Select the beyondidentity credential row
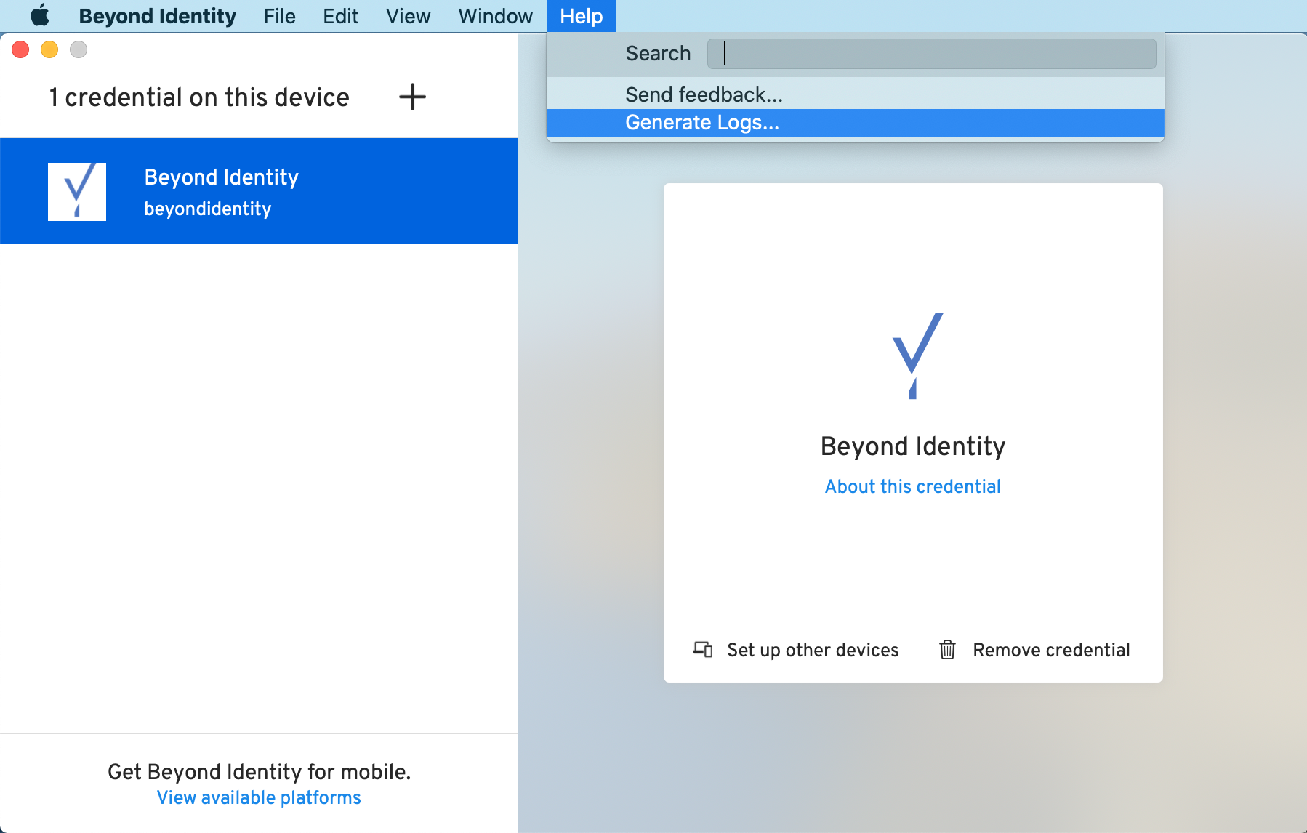This screenshot has width=1307, height=833. point(259,192)
